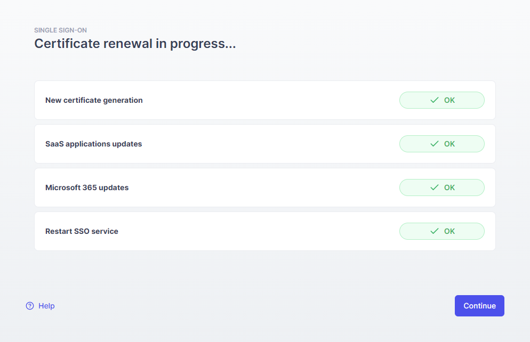
Task: Click the checkmark icon for SaaS applications updates
Action: tap(435, 144)
